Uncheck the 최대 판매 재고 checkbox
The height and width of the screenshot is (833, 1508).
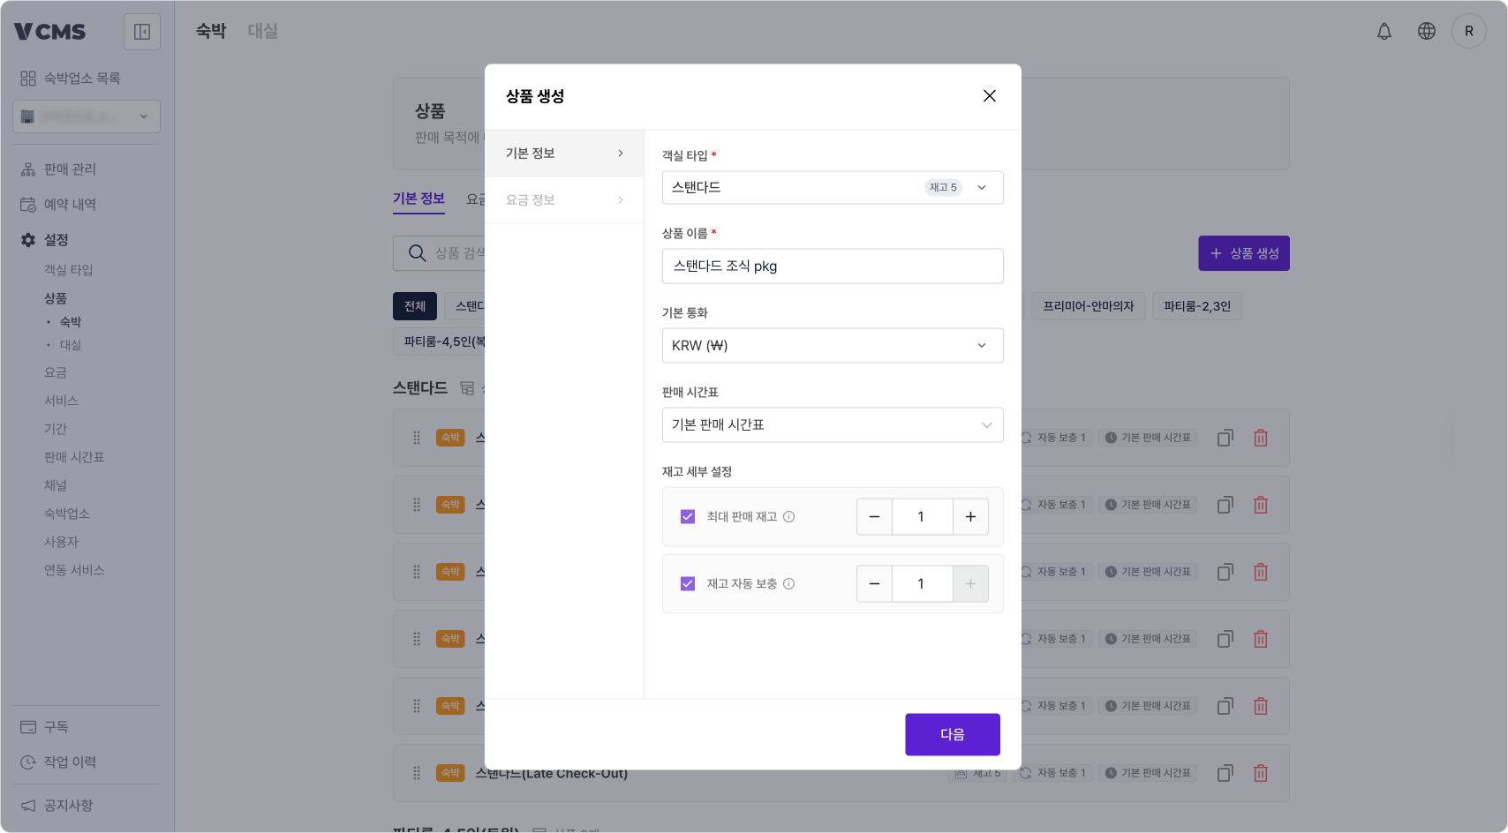[x=687, y=516]
